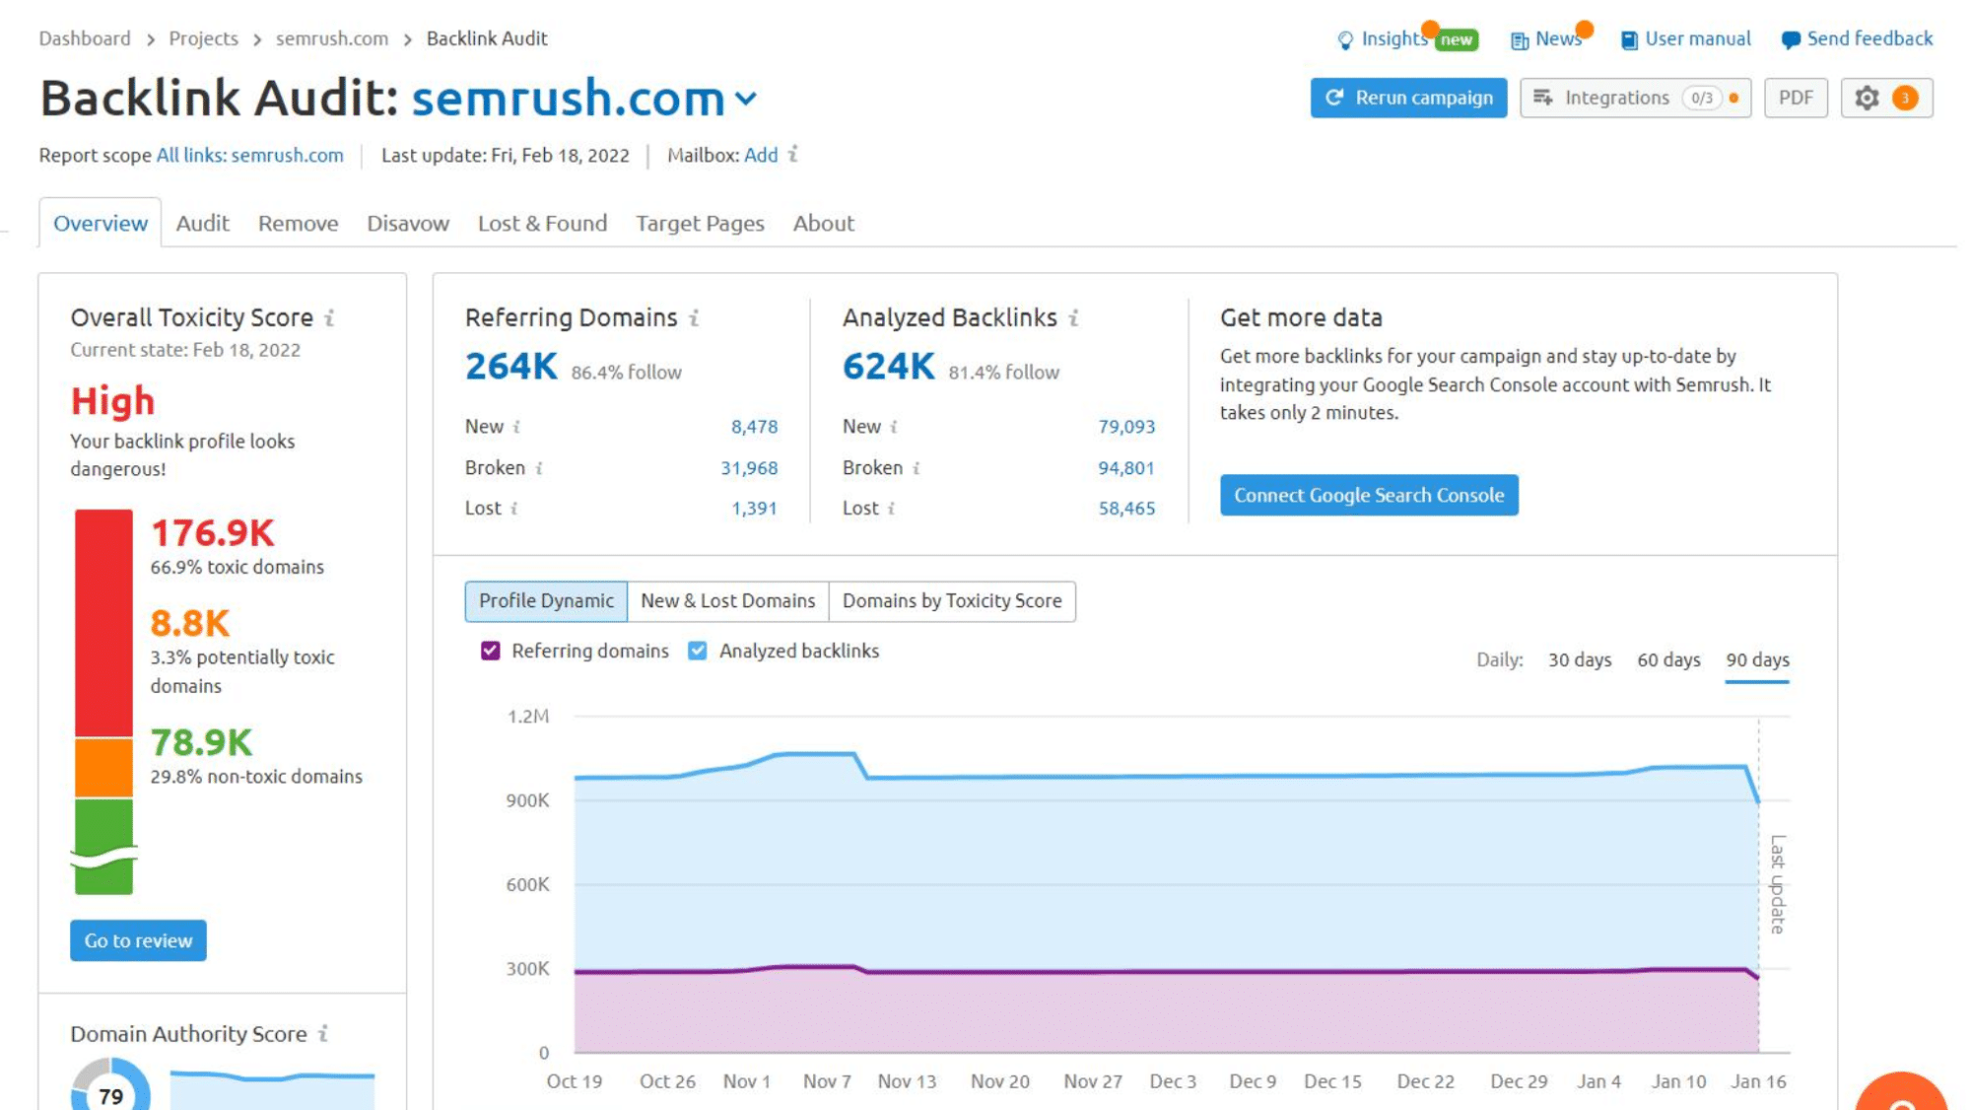This screenshot has width=1970, height=1110.
Task: Click info icon next to Overall Toxicity Score
Action: (329, 317)
